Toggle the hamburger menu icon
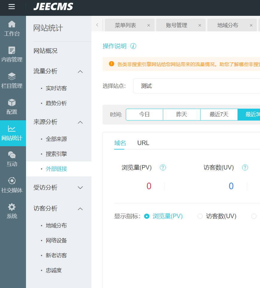 tap(12, 7)
